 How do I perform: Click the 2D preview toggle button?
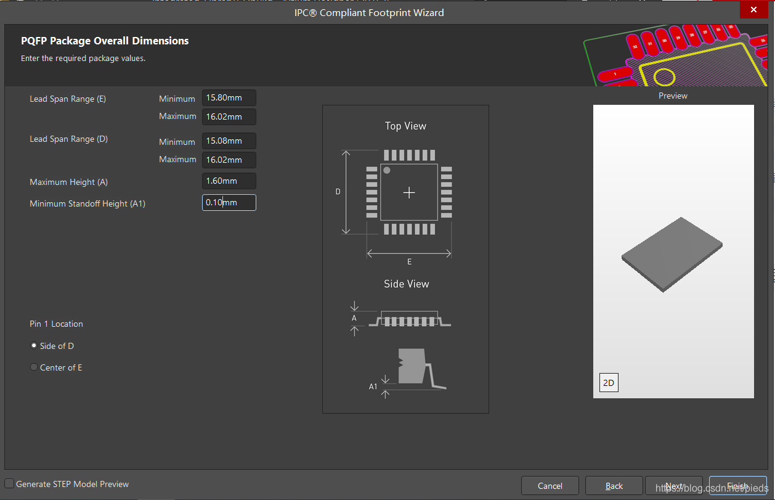click(x=609, y=383)
